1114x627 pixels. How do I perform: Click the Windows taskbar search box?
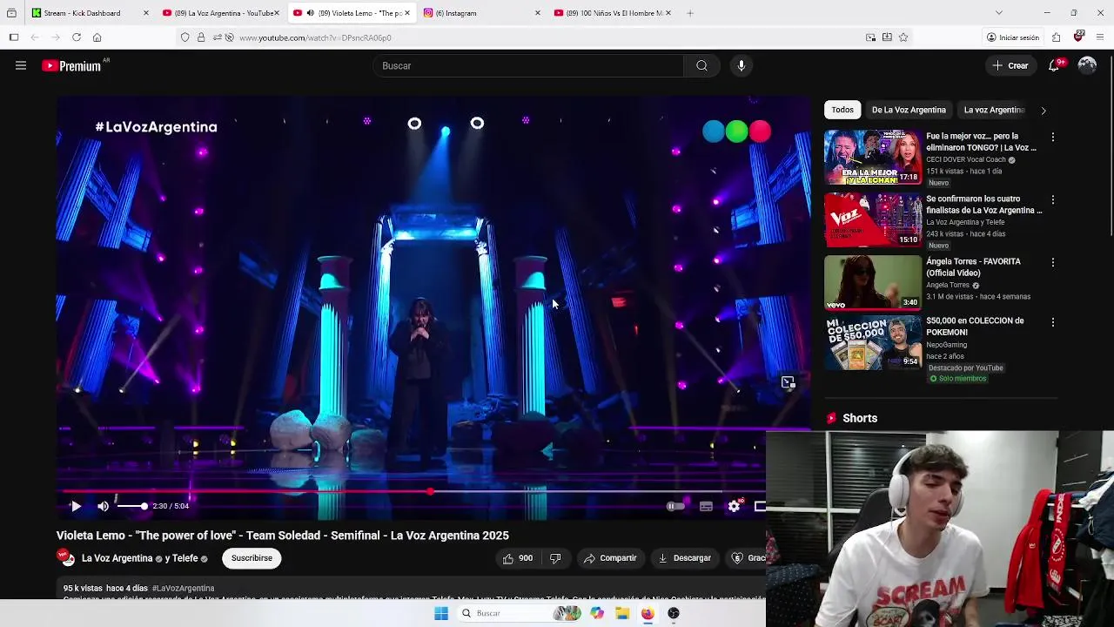(520, 613)
